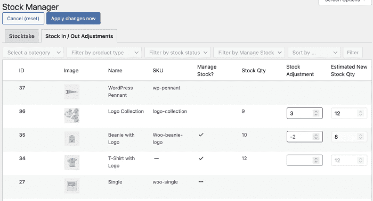This screenshot has height=201, width=373.
Task: Click stock quantity 9 for Logo Collection
Action: click(x=243, y=111)
